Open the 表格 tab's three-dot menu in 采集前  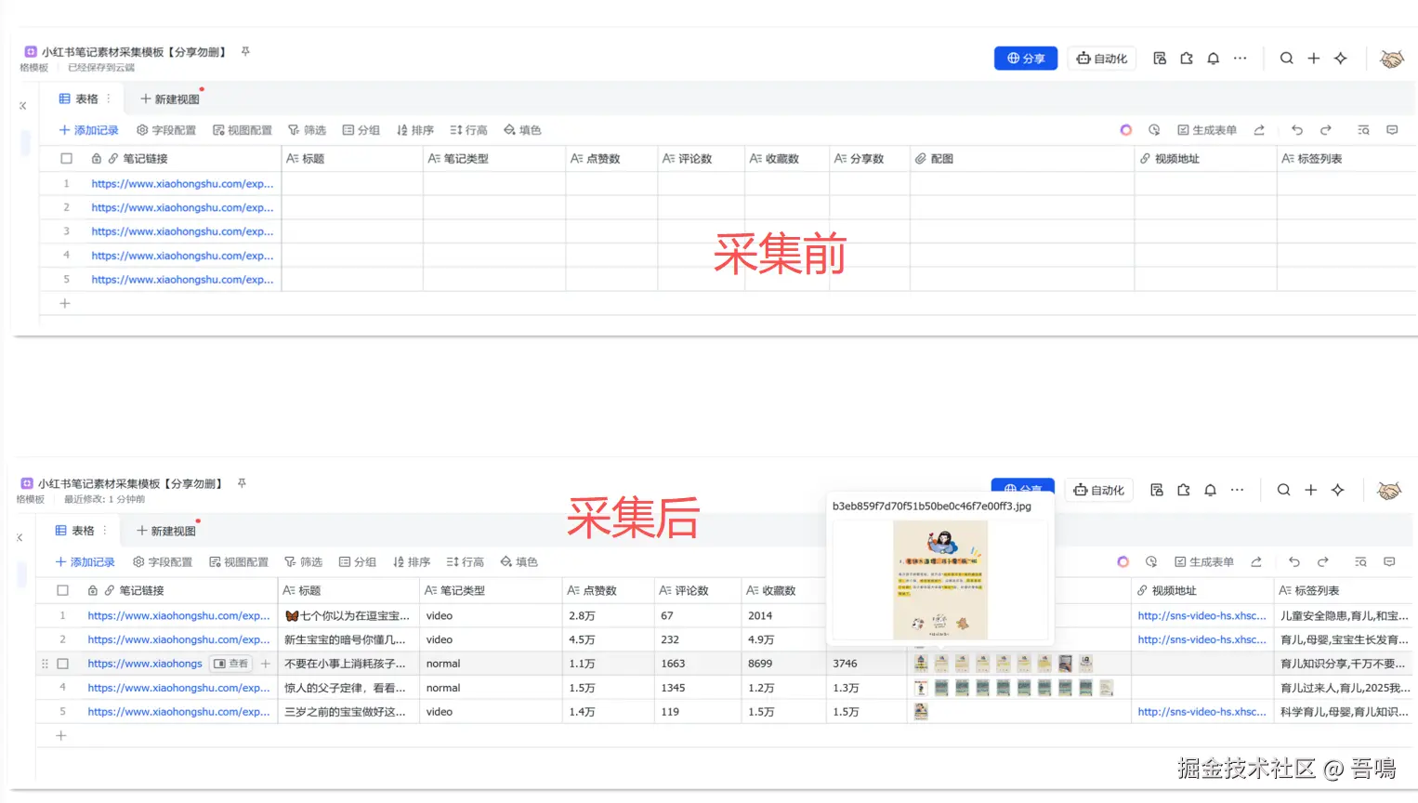pyautogui.click(x=109, y=99)
